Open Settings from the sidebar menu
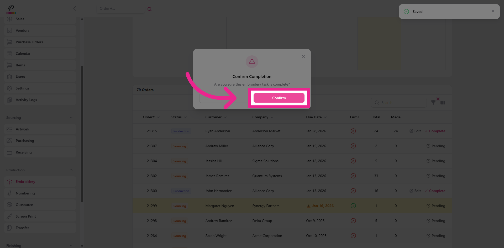 coord(22,88)
